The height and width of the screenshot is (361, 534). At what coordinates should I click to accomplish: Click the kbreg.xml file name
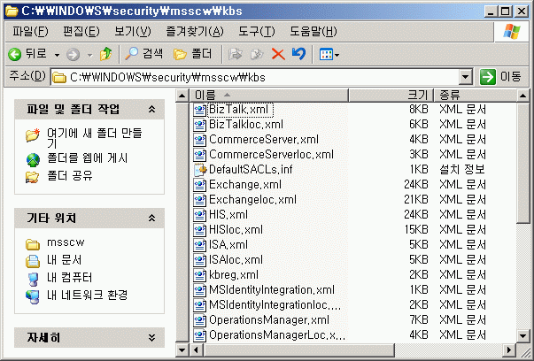(x=234, y=275)
